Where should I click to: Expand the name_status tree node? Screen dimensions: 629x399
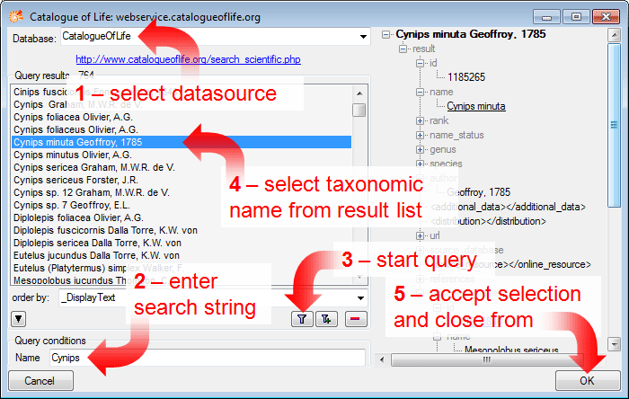point(421,135)
